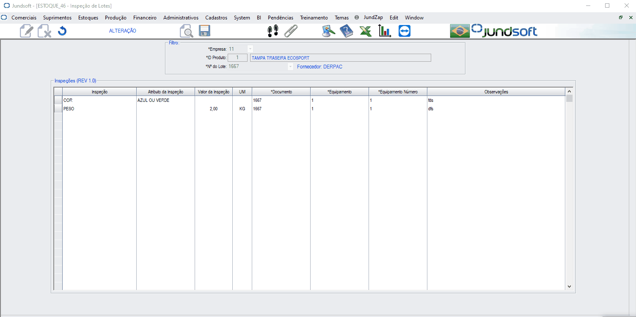This screenshot has height=317, width=636.
Task: Save using the floppy disk icon
Action: coord(205,31)
